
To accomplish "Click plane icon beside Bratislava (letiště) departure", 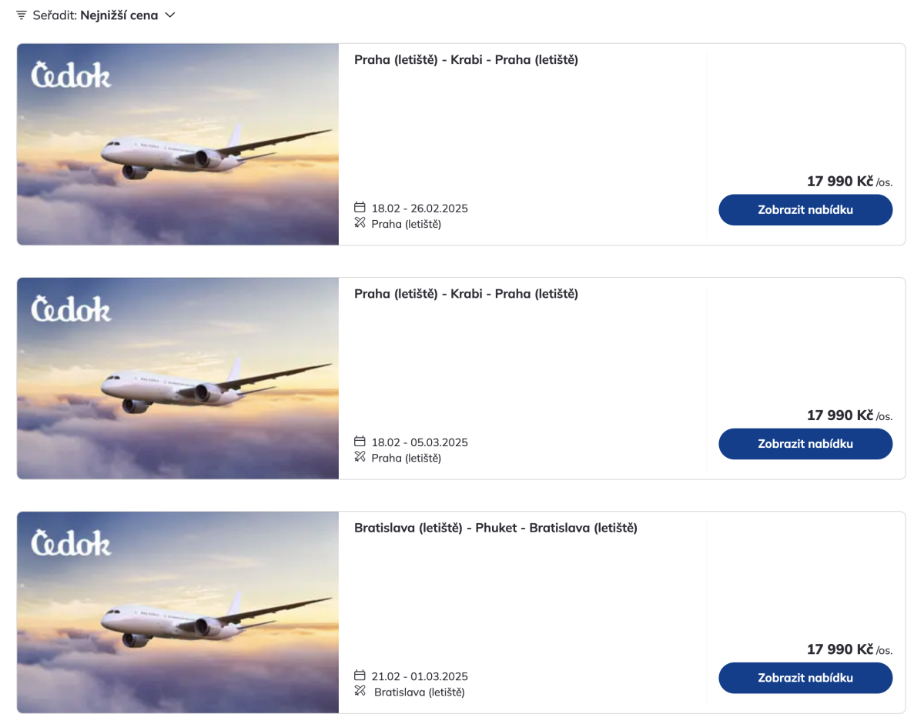I will 360,691.
